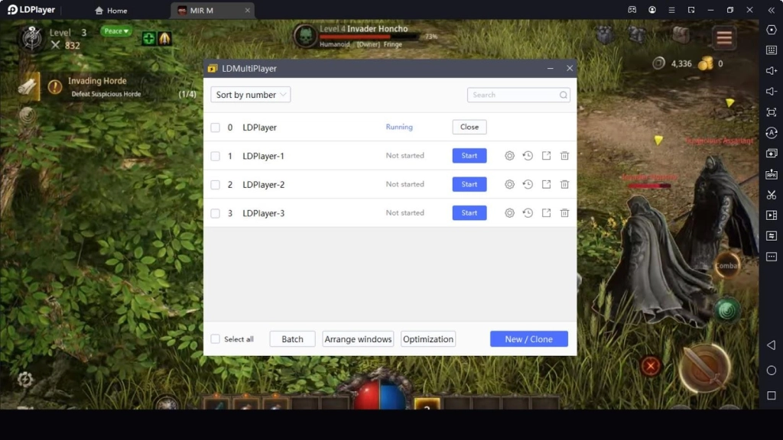Click the New / Clone button
This screenshot has height=440, width=783.
point(528,338)
